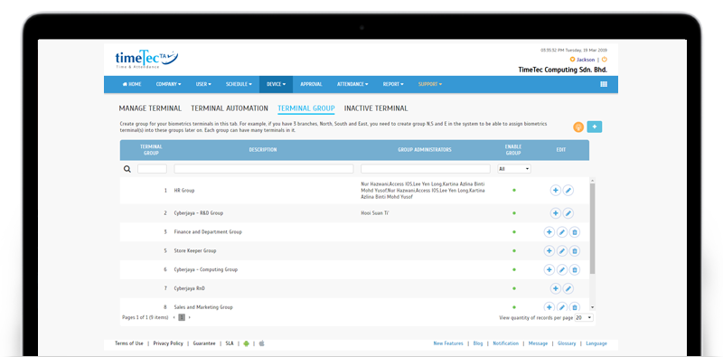Open the New Features footer link
Screen dimensions: 723x357
(448, 343)
